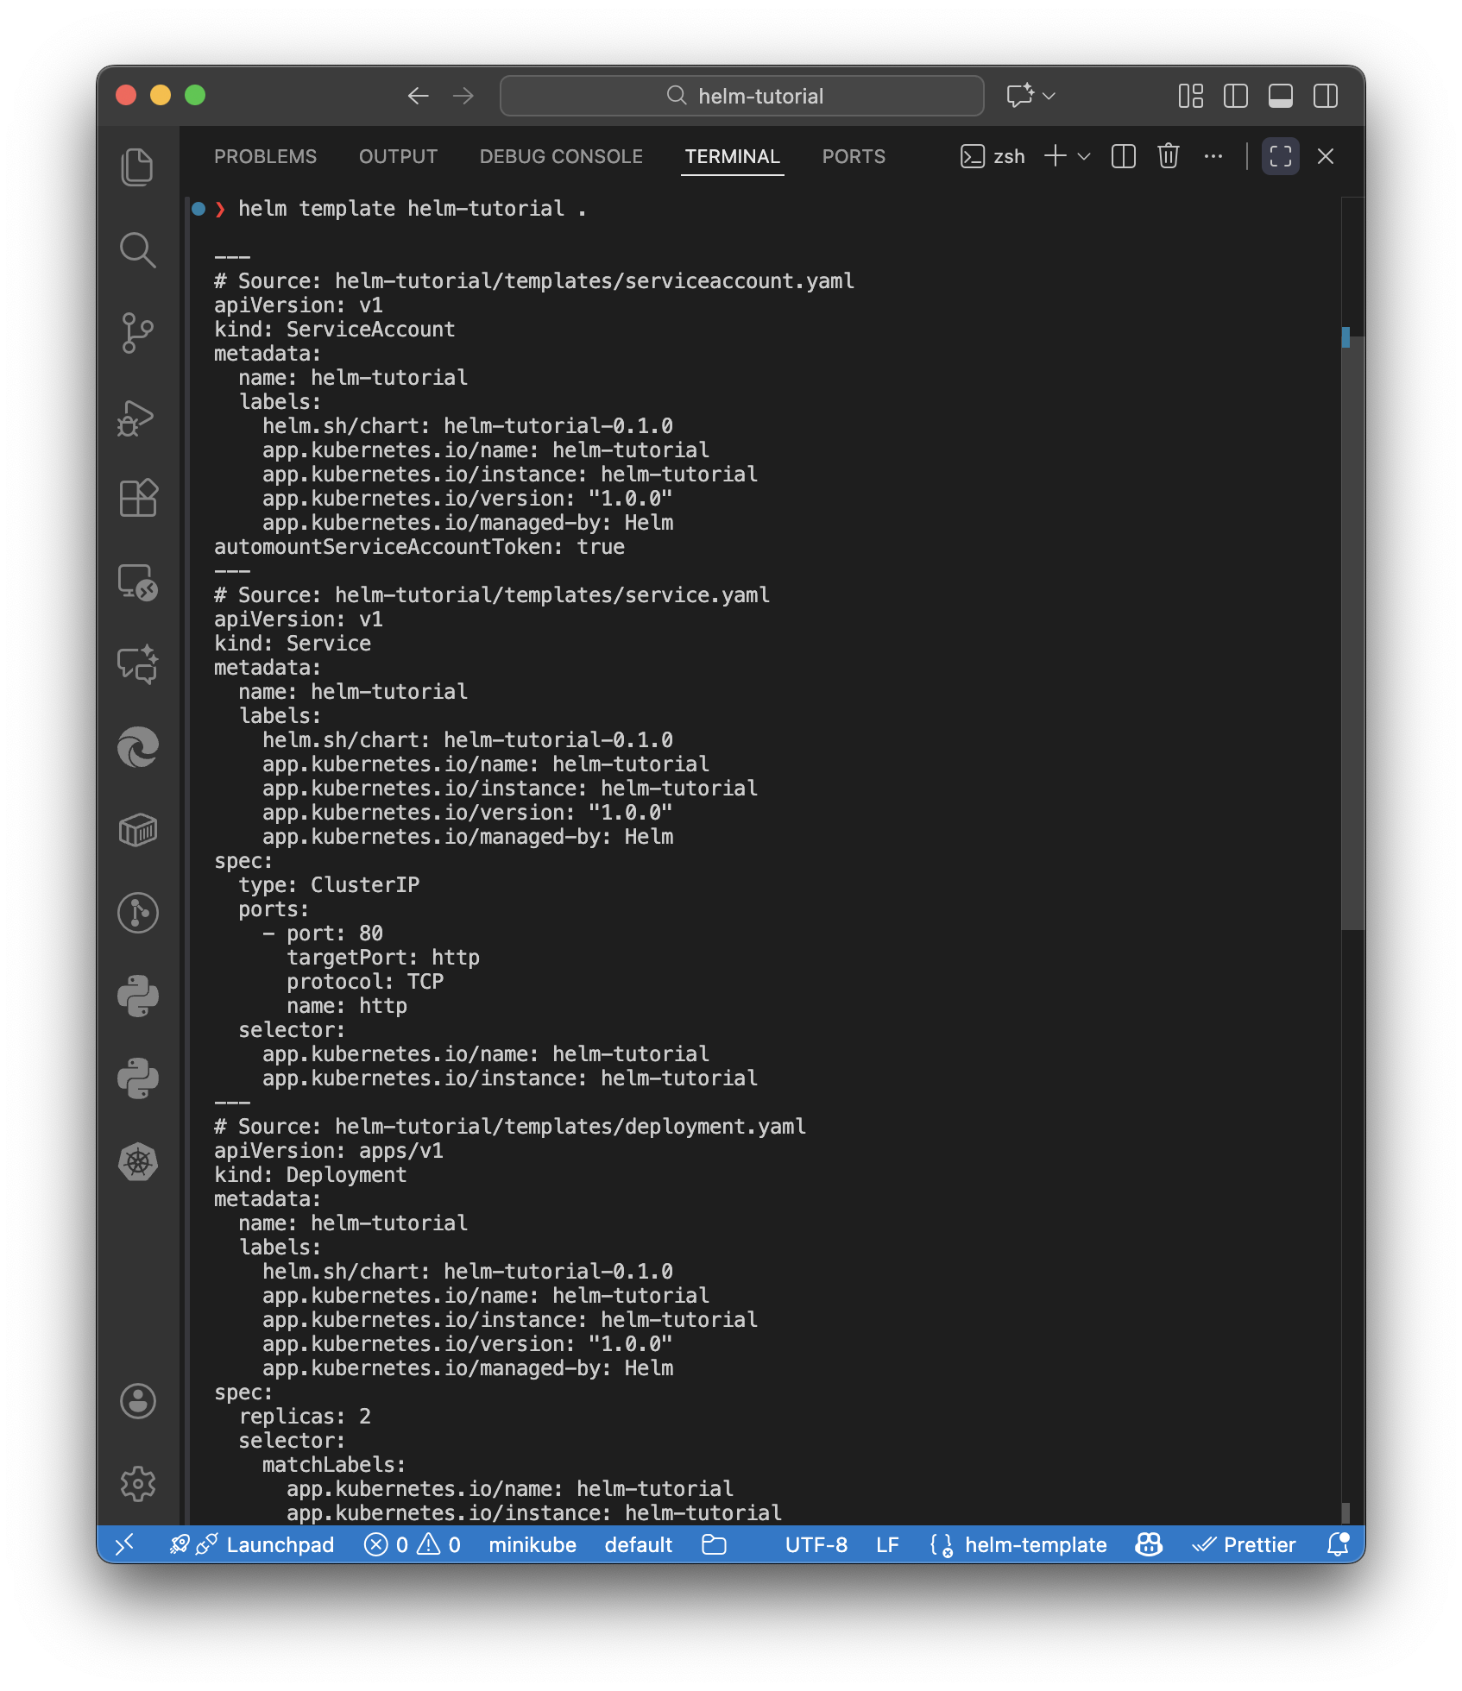Screen dimensions: 1462x1691
Task: Toggle maximized panel size
Action: pyautogui.click(x=1280, y=156)
